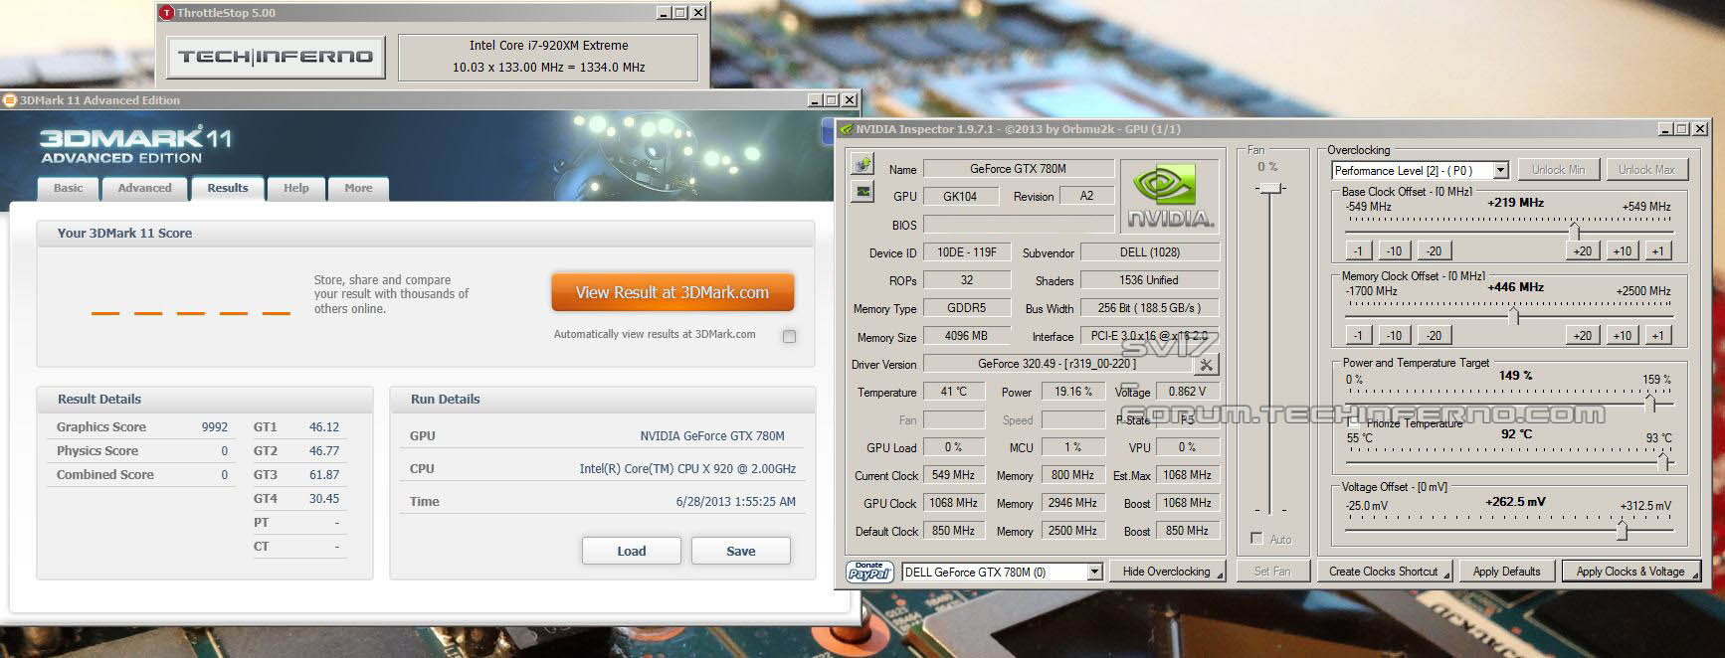Click the upload screenshot icon in NVIDIA Inspector
This screenshot has height=658, width=1725.
click(x=862, y=164)
